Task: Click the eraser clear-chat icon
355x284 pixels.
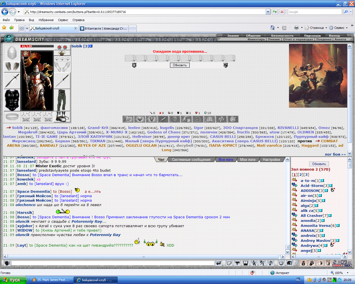Action: (x=229, y=263)
